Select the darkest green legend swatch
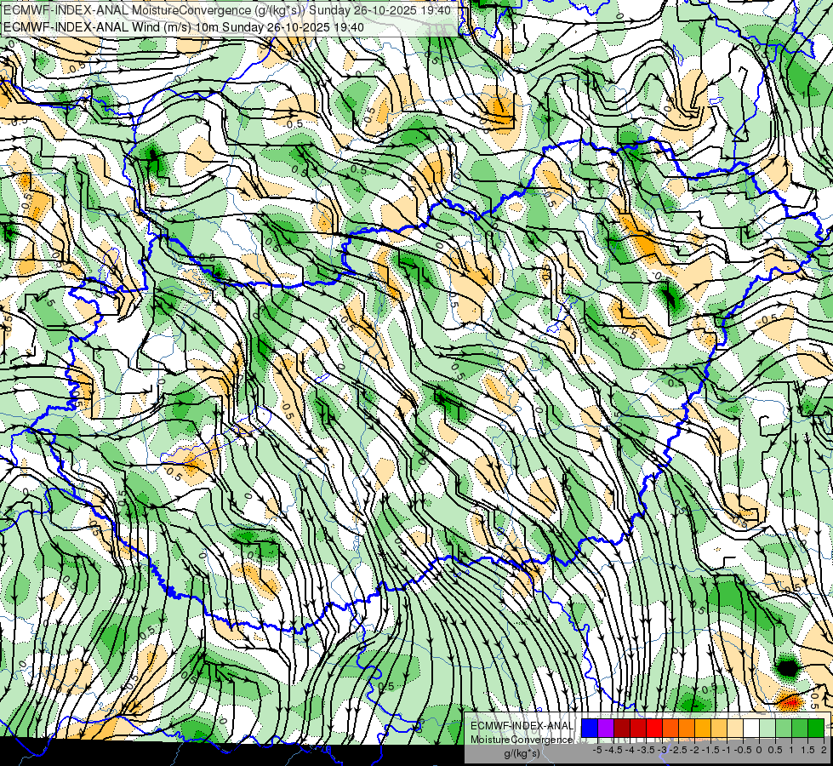The width and height of the screenshot is (833, 766). (816, 728)
